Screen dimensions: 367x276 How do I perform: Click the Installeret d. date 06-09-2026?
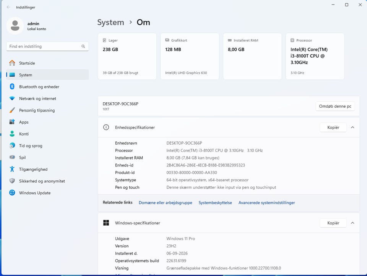click(x=177, y=253)
